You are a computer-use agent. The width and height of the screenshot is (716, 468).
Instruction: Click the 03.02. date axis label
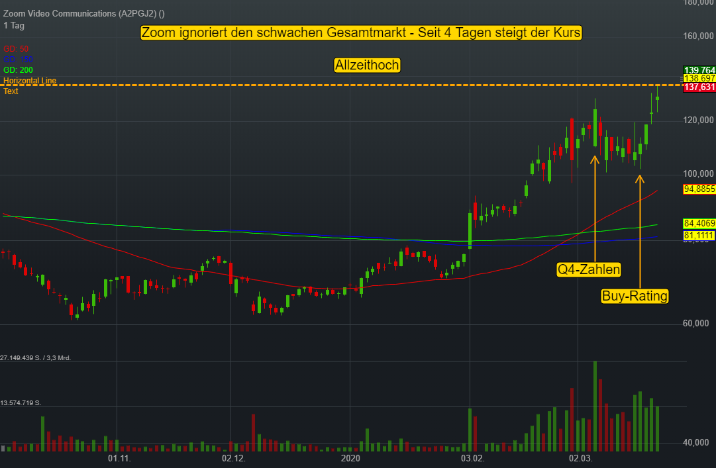pos(473,458)
